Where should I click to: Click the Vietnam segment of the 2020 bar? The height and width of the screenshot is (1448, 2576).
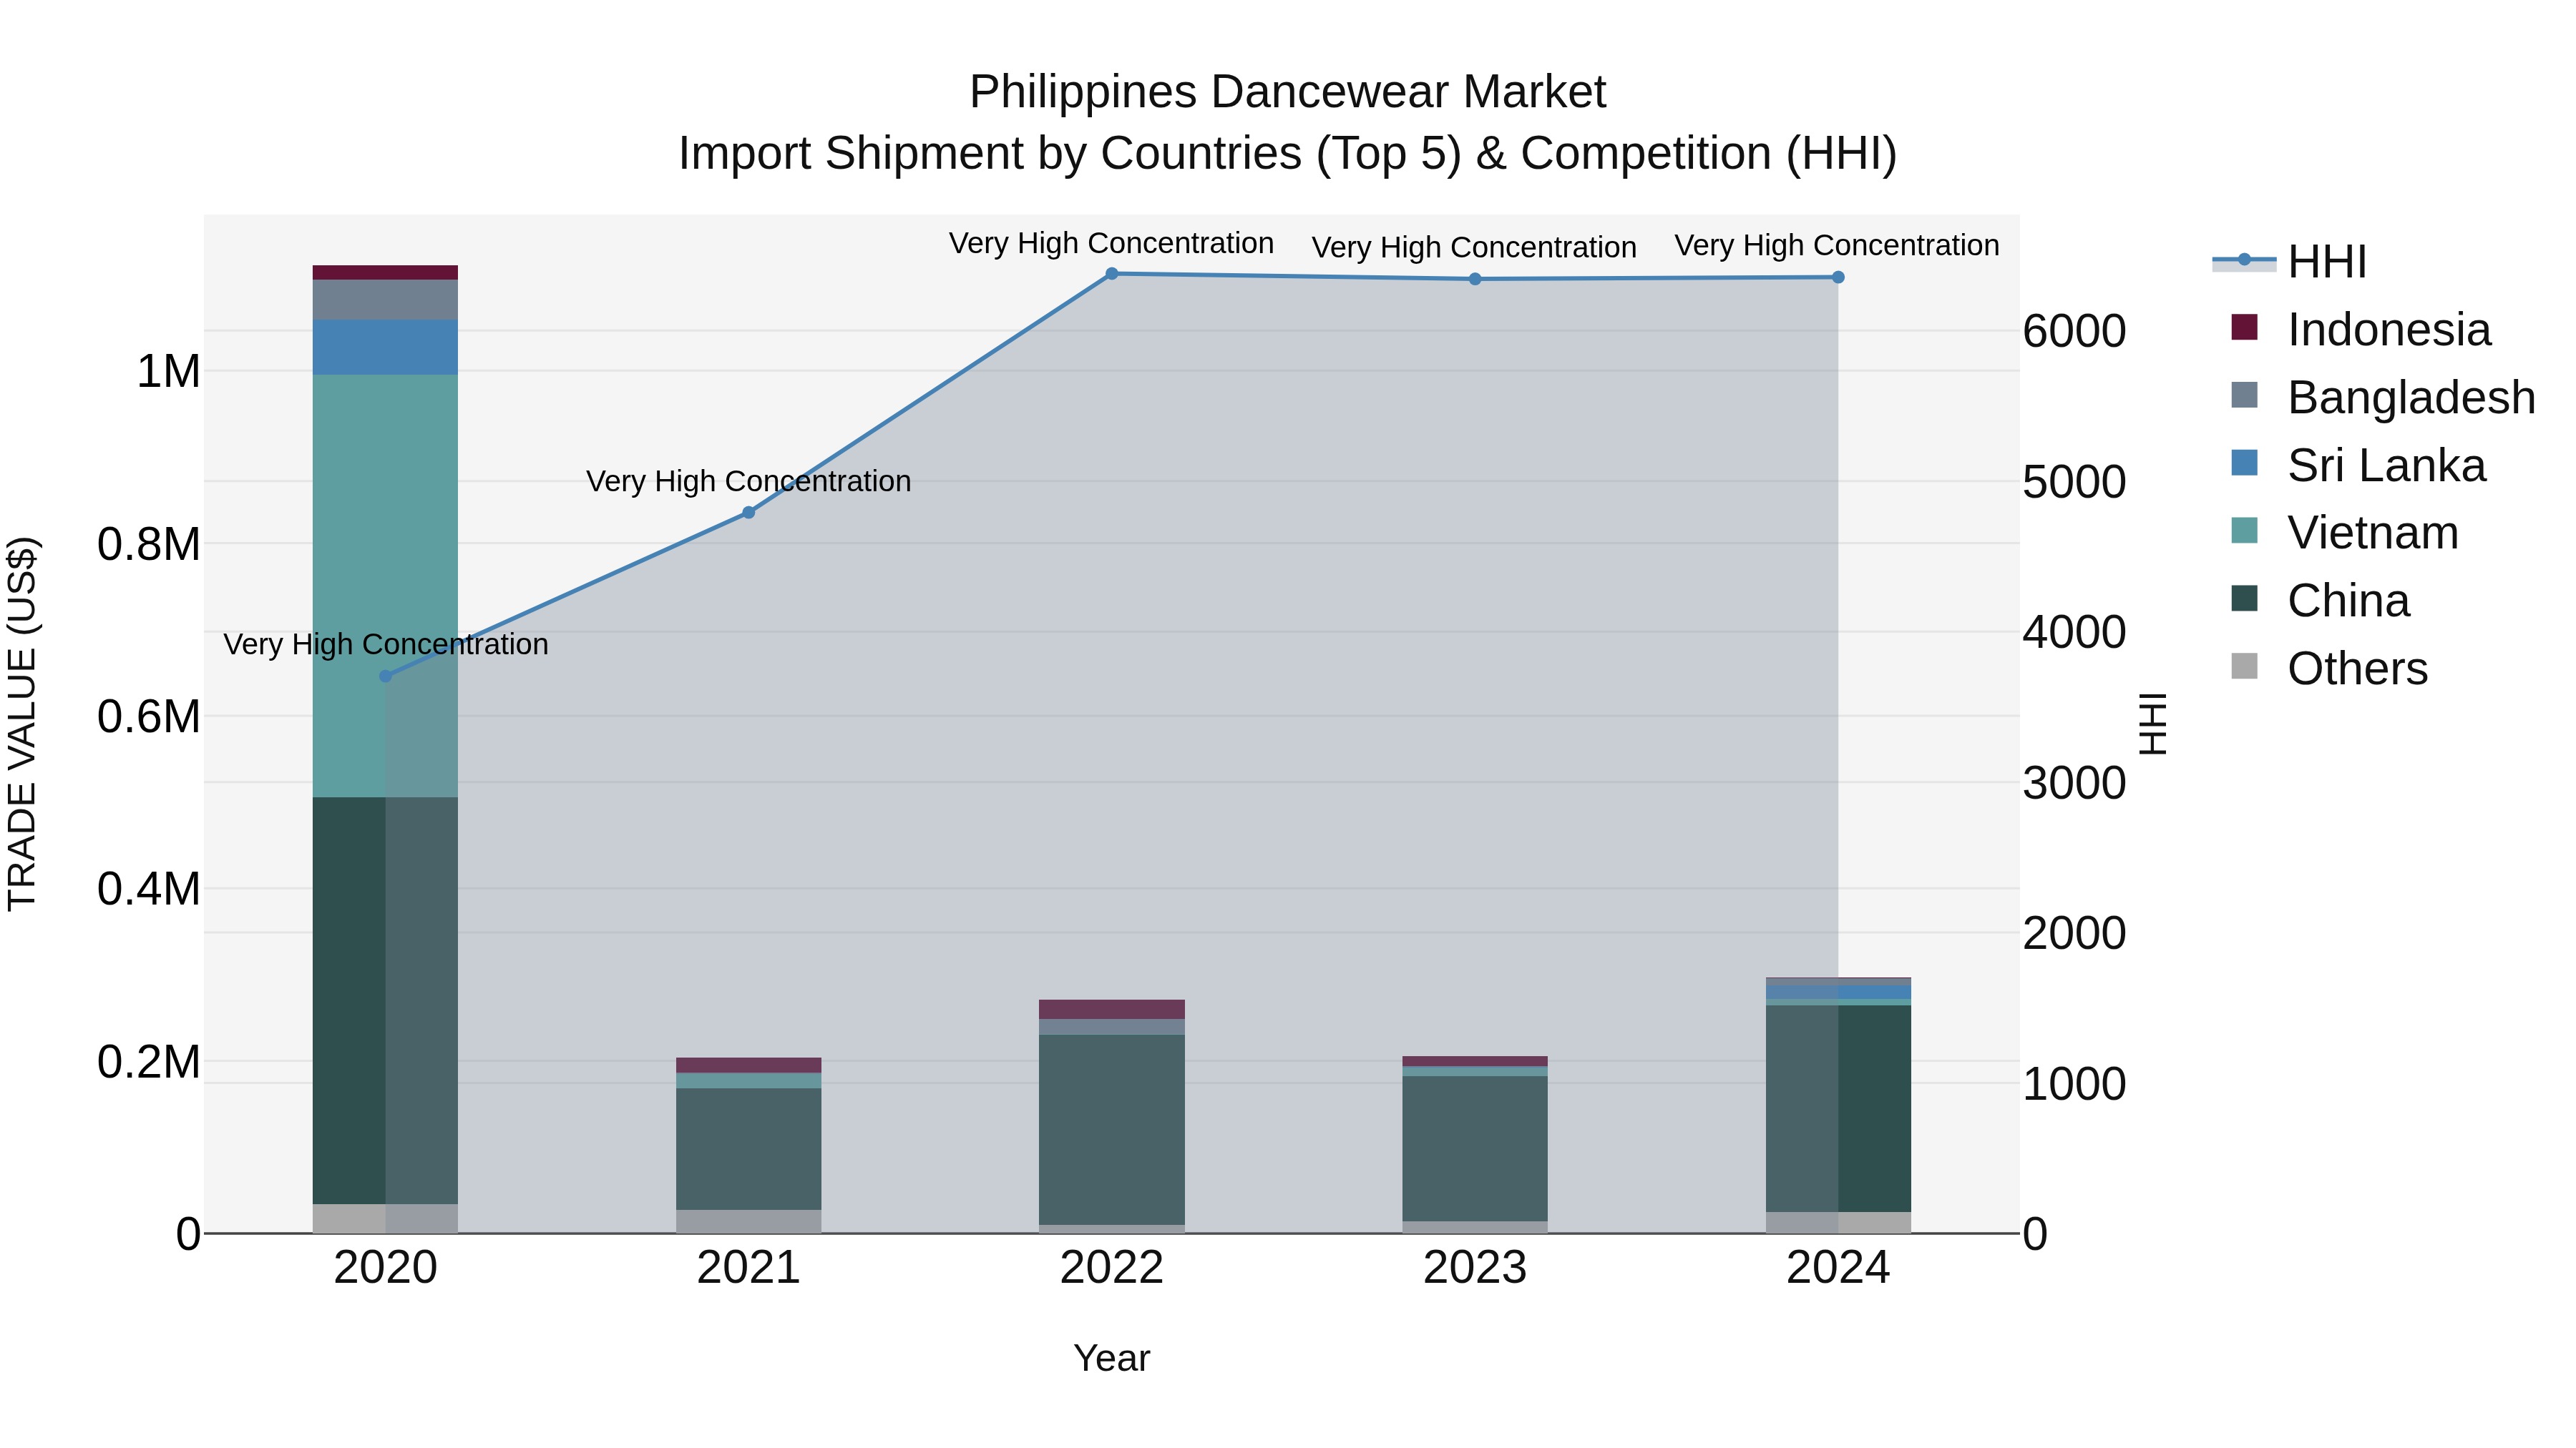click(386, 586)
